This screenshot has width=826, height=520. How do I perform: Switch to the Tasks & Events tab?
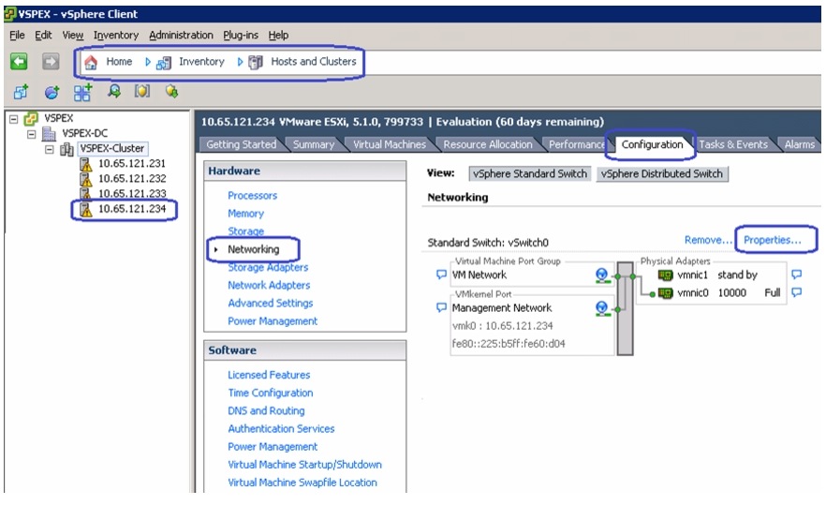732,144
